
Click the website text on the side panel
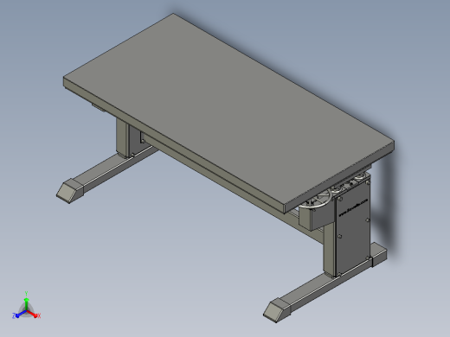(x=353, y=207)
